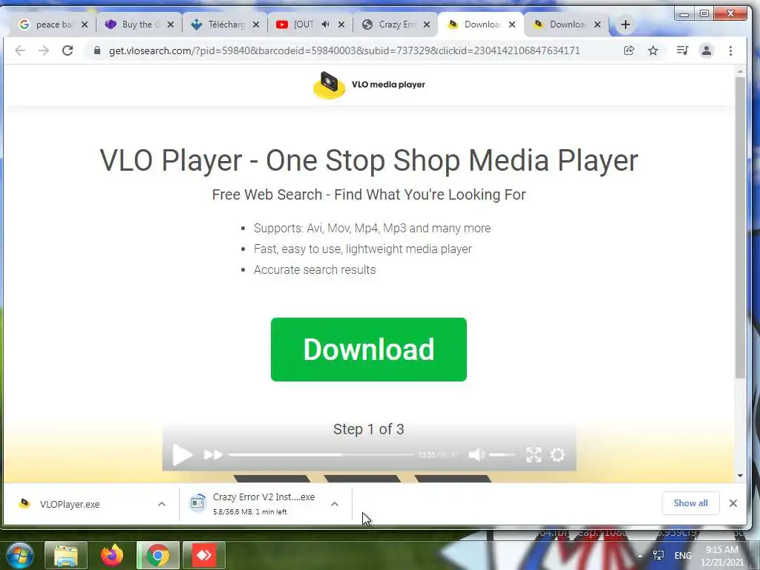This screenshot has width=760, height=570.
Task: Click the vertical scrollbar thumb
Action: point(740,228)
